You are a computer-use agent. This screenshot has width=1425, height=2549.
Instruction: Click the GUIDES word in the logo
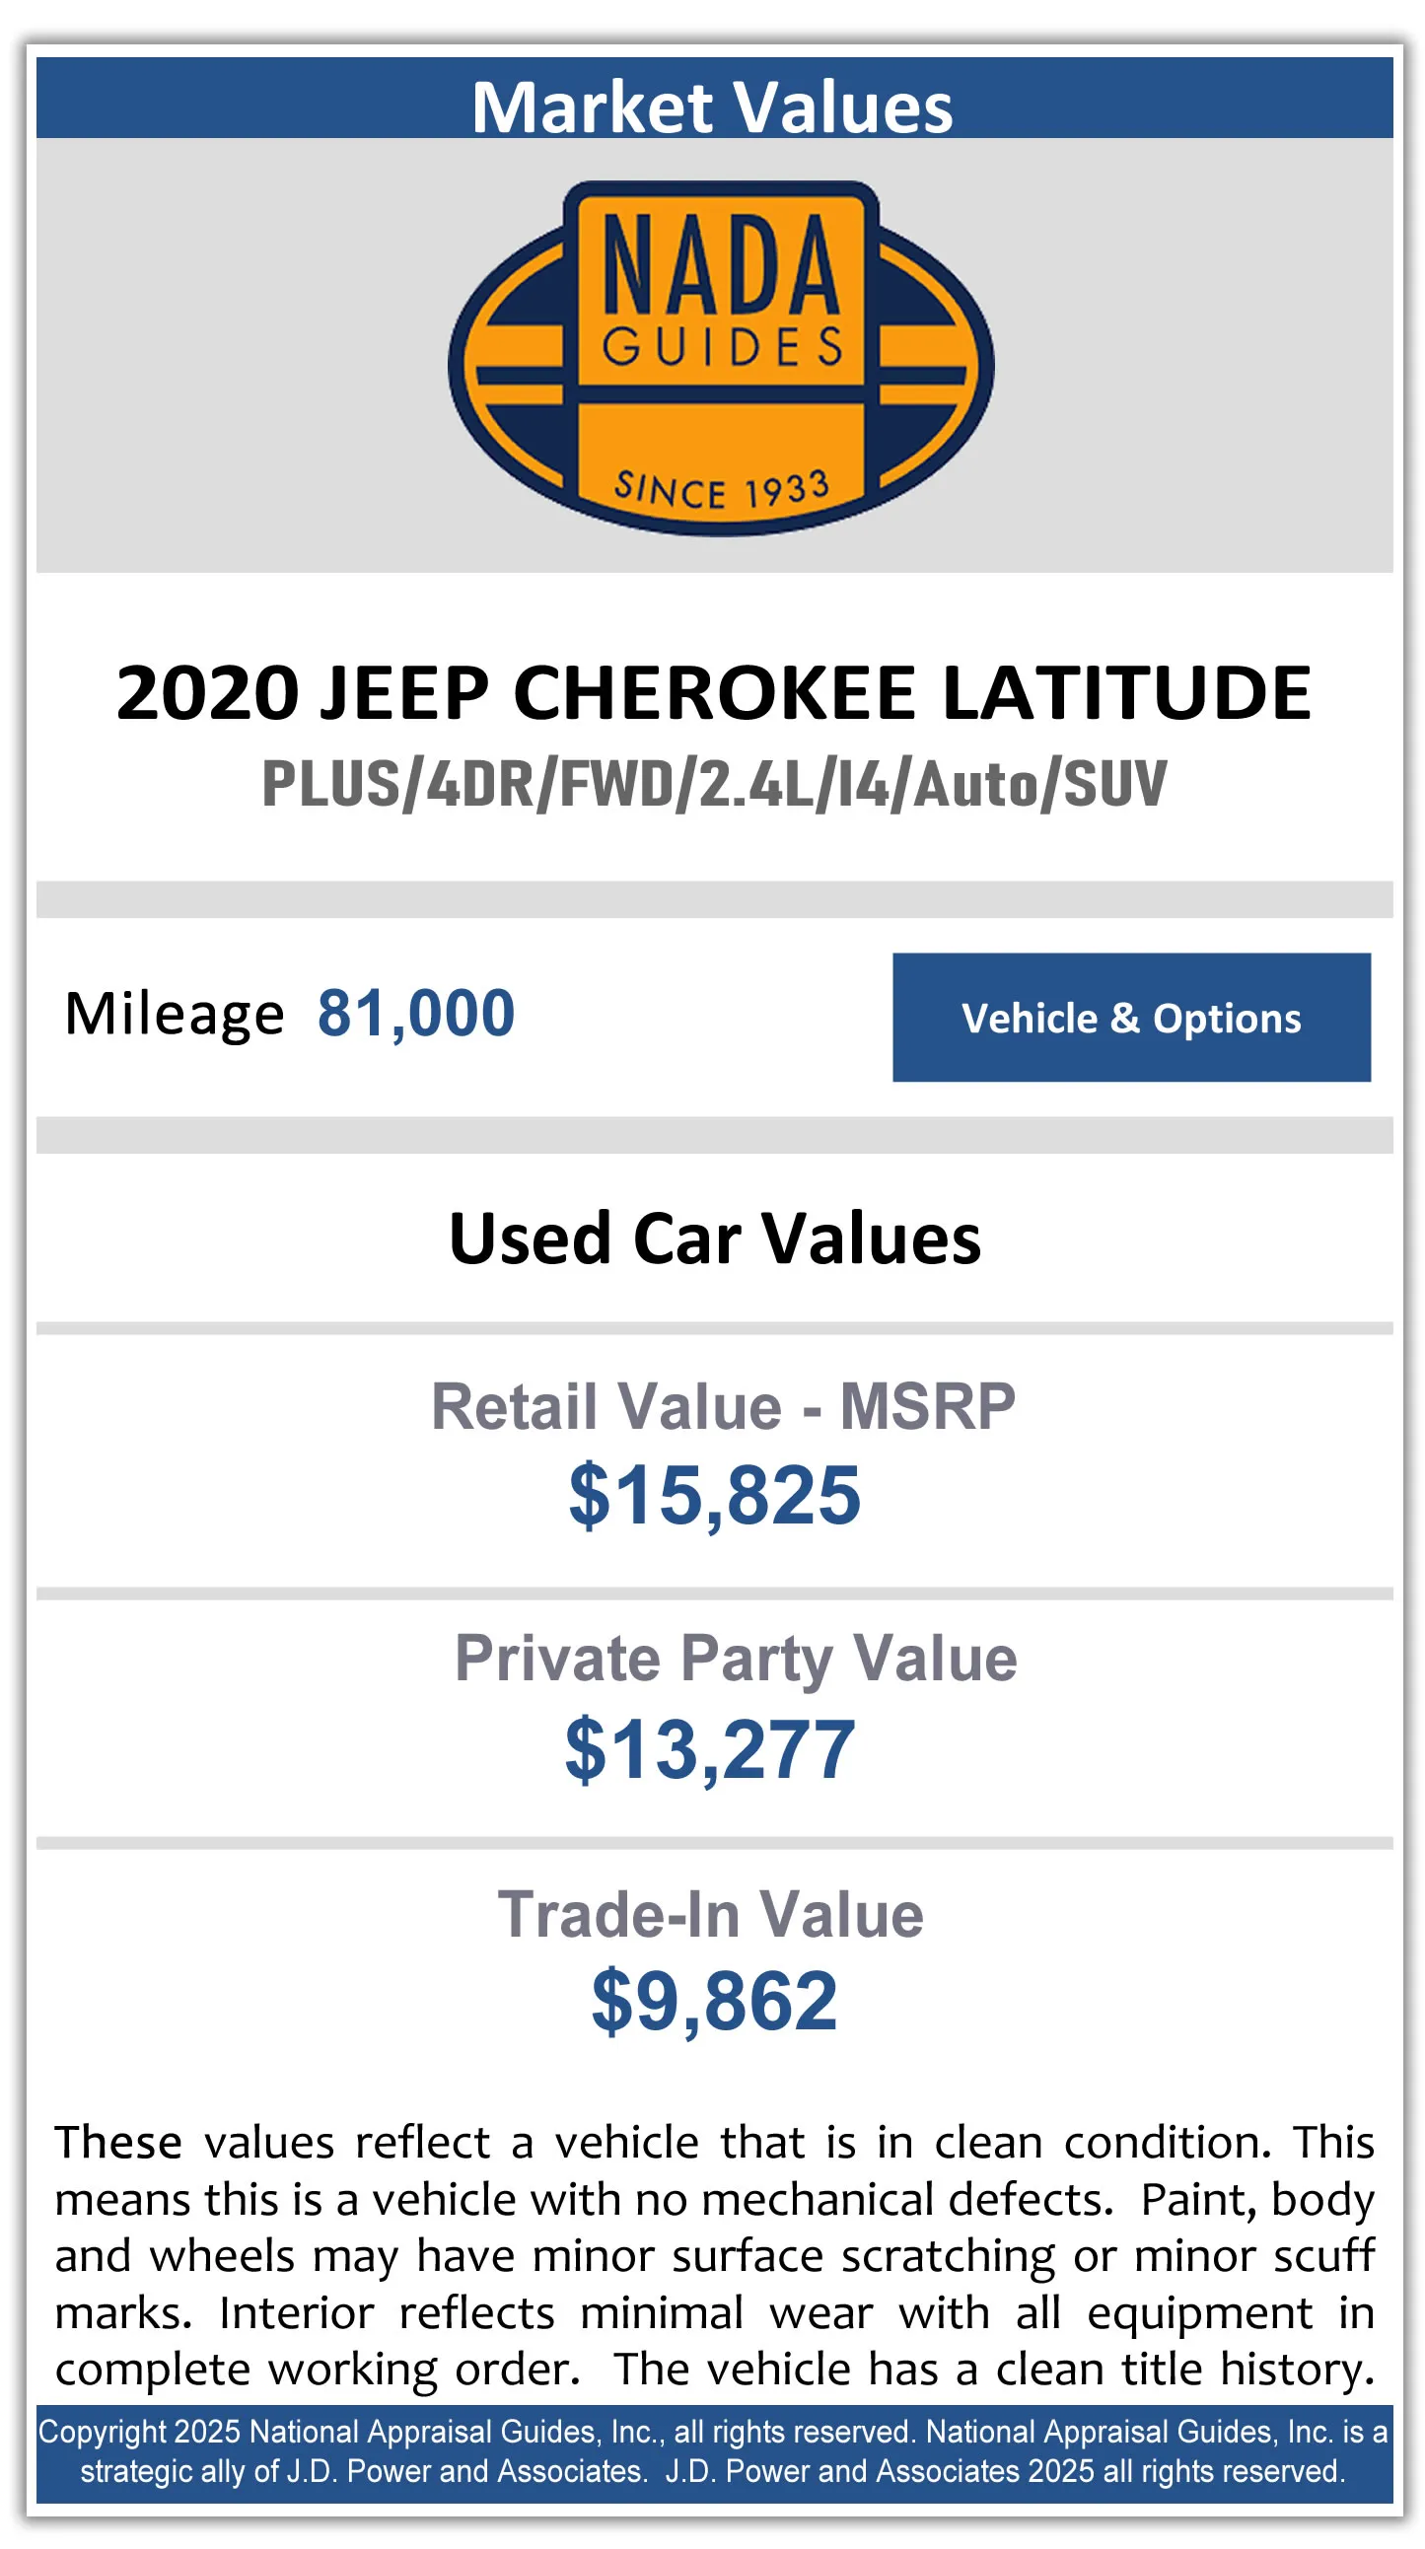[723, 347]
